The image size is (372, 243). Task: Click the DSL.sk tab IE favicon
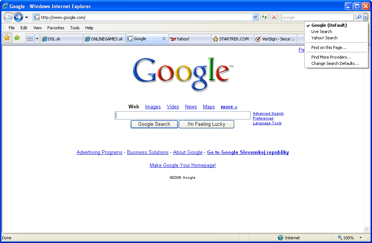44,39
